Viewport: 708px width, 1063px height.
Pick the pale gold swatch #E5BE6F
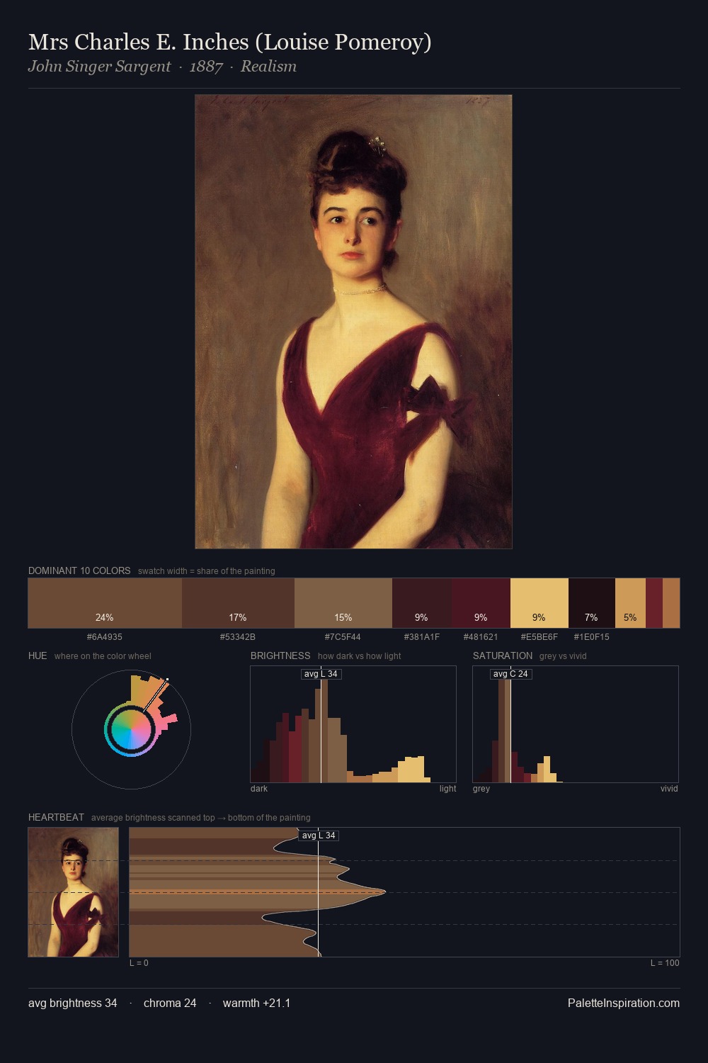(x=539, y=603)
